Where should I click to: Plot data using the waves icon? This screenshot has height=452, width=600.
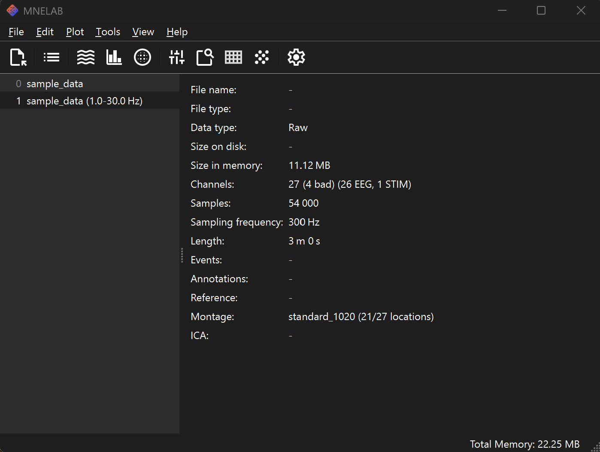point(86,57)
